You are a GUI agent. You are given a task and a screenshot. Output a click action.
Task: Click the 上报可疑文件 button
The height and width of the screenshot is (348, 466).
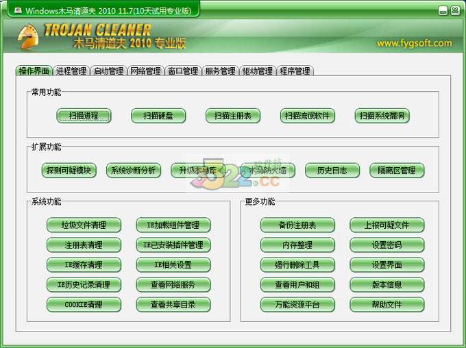click(x=387, y=225)
